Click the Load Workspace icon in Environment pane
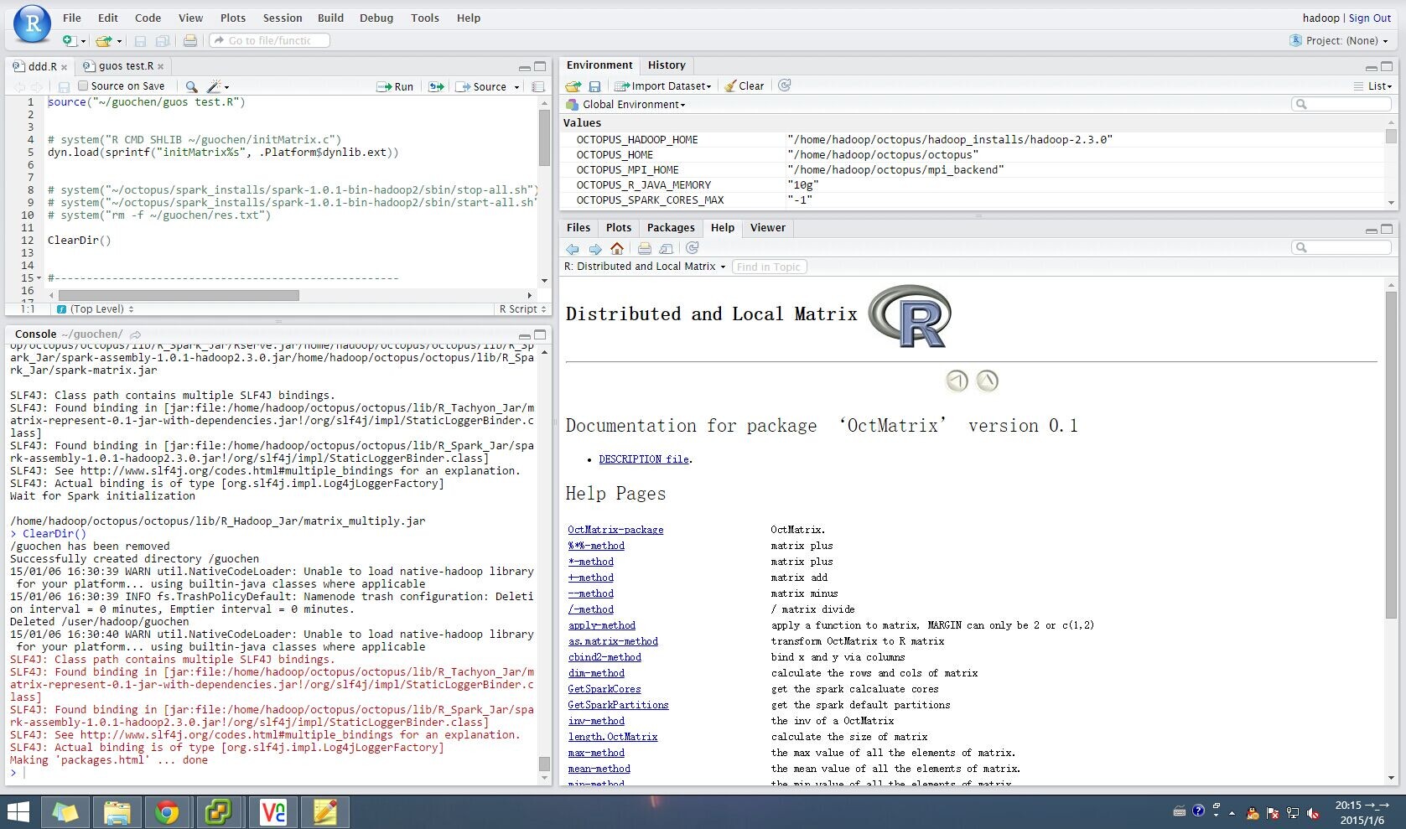The image size is (1406, 829). tap(573, 85)
